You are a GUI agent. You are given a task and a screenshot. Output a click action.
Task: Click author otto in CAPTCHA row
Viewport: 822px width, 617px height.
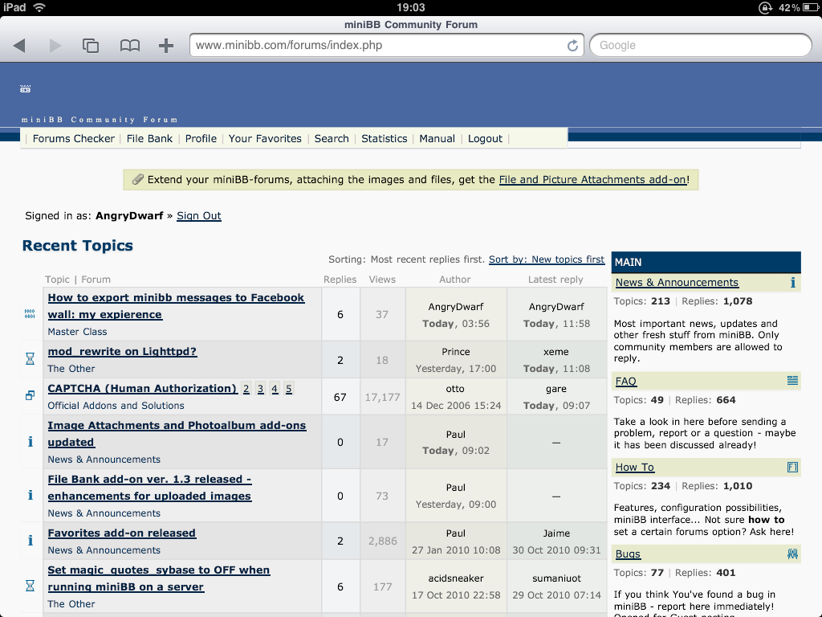coord(455,389)
